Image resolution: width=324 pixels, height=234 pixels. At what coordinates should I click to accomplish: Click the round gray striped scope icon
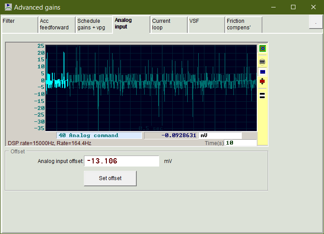[x=262, y=62]
